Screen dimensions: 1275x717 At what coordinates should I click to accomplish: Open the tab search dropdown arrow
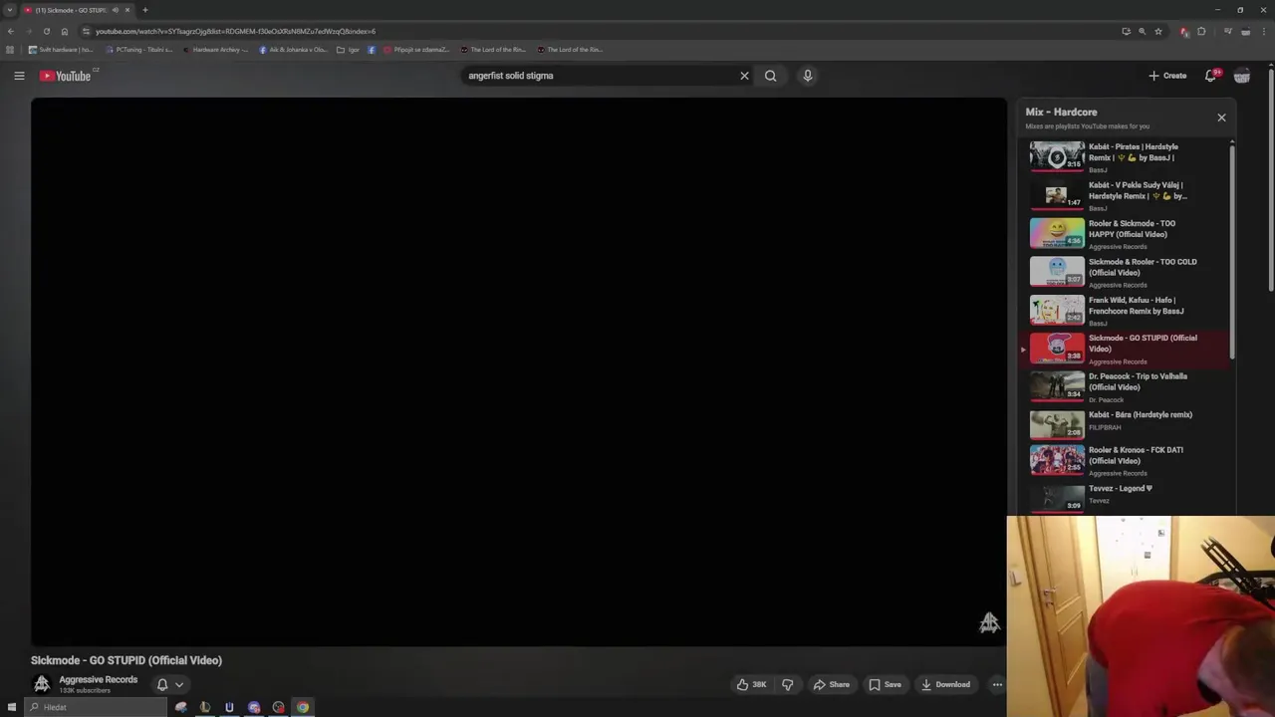[x=9, y=10]
